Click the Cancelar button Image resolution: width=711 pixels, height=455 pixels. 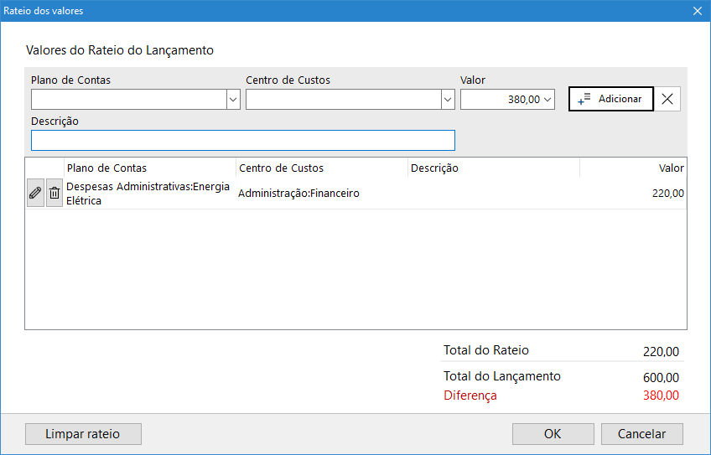tap(642, 434)
